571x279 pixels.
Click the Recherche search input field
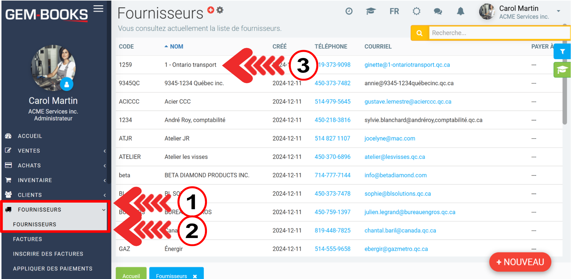(x=498, y=33)
